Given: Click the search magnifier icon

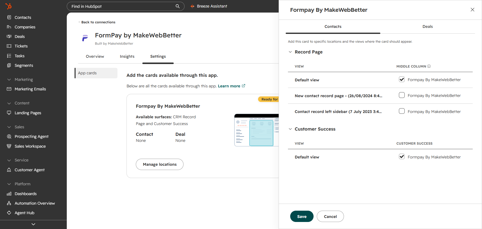Looking at the screenshot, I should click(x=177, y=6).
